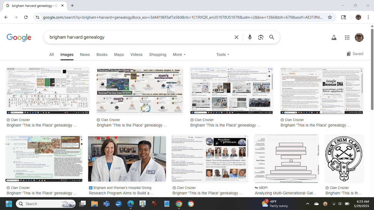Viewport: 374px width, 210px height.
Task: Open the MDPI generational distance chart thumbnail
Action: tap(286, 159)
